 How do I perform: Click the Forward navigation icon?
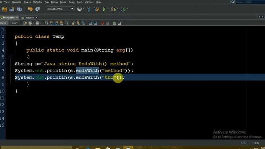37,23
